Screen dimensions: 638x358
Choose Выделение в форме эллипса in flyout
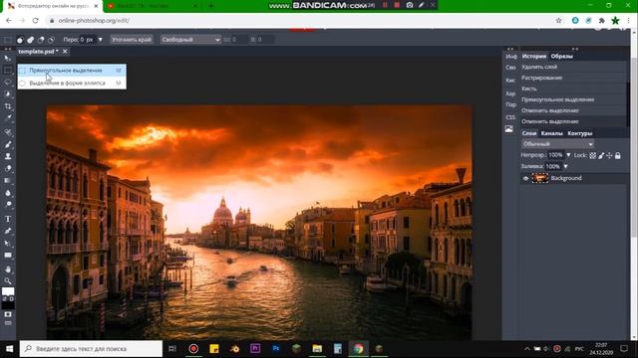(72, 83)
